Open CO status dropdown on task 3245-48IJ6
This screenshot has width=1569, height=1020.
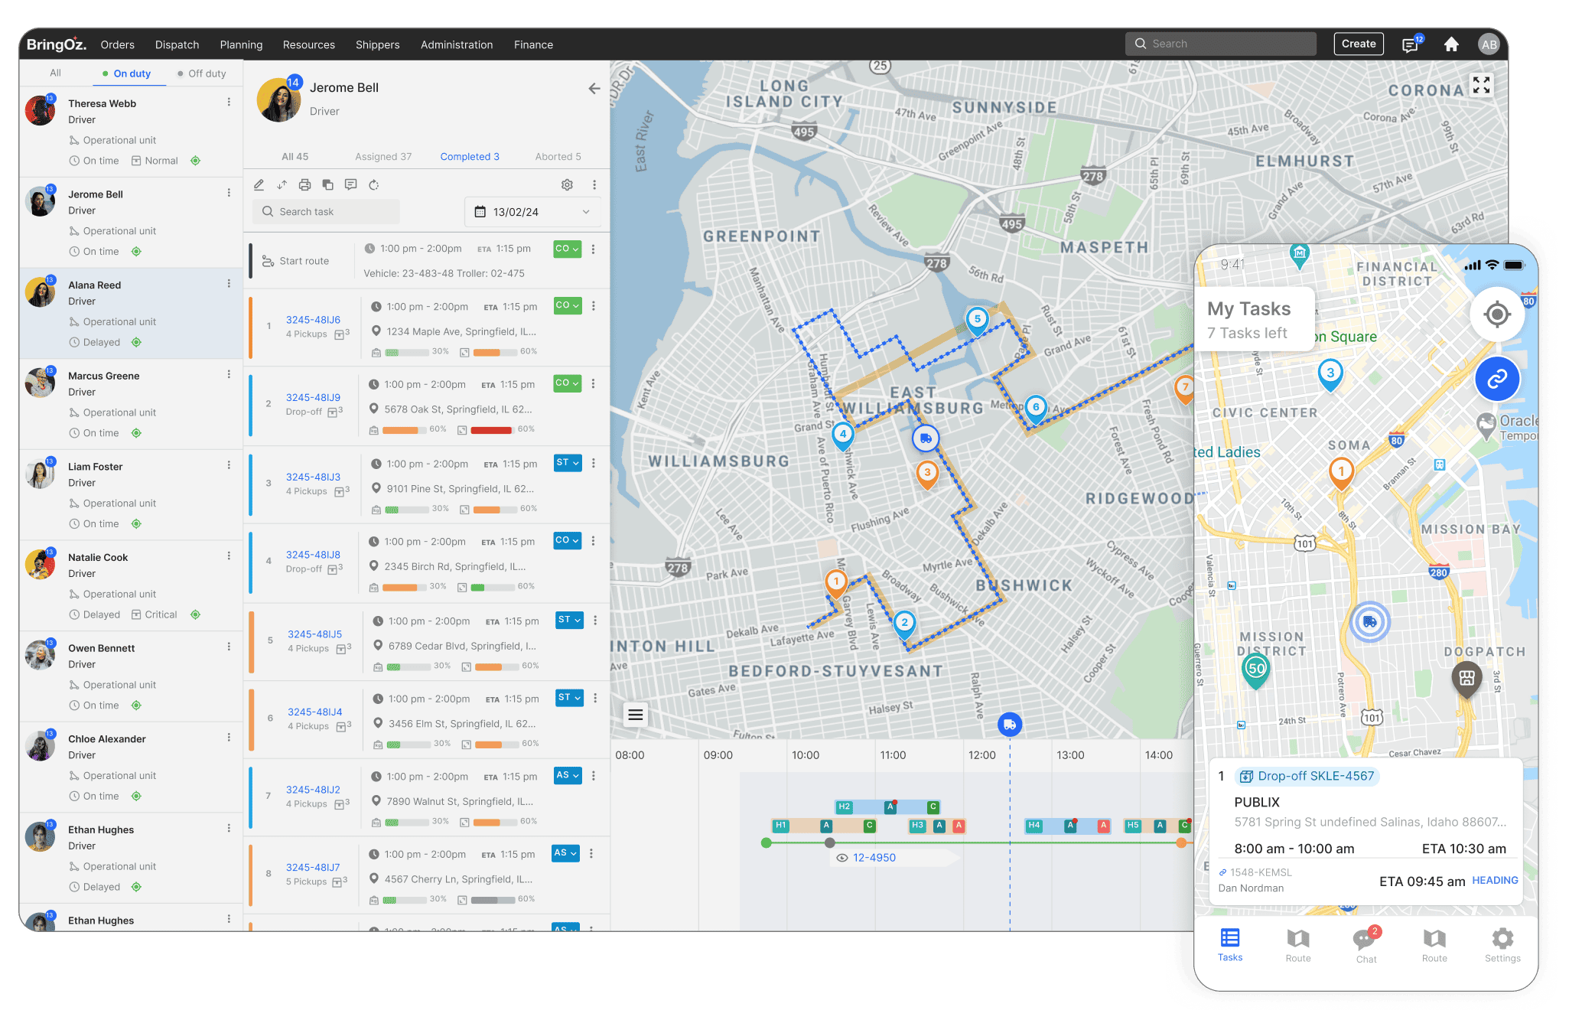(x=568, y=305)
